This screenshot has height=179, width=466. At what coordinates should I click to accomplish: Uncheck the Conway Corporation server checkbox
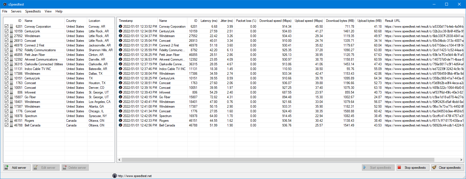6,27
